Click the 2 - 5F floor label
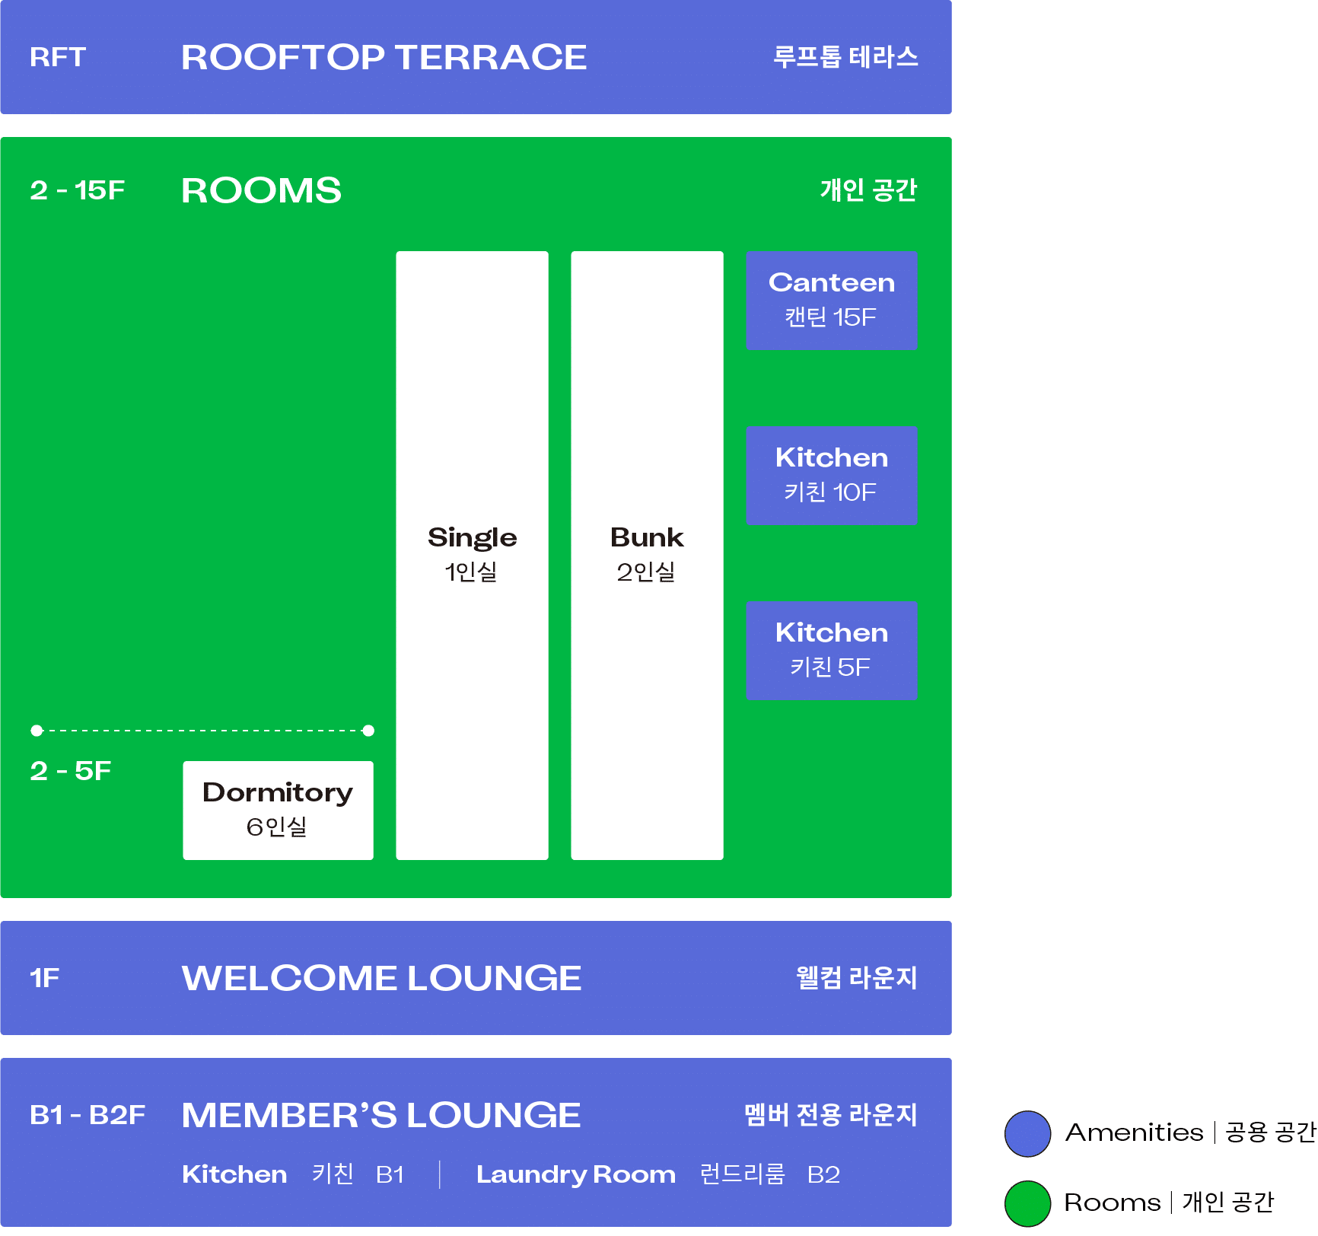Image resolution: width=1318 pixels, height=1236 pixels. [70, 771]
